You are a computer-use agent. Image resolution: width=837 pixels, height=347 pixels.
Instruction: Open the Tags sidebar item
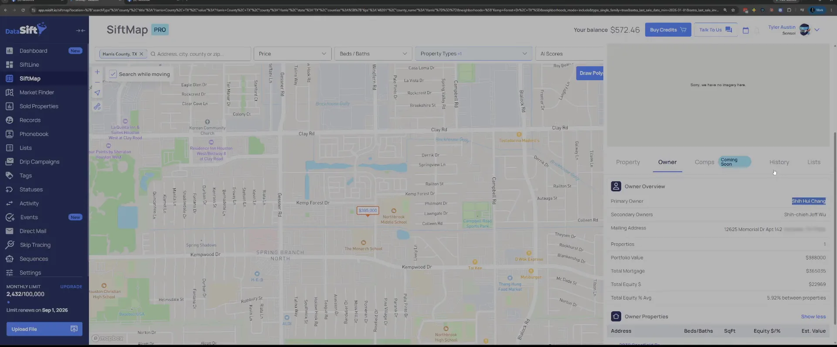[x=26, y=176]
